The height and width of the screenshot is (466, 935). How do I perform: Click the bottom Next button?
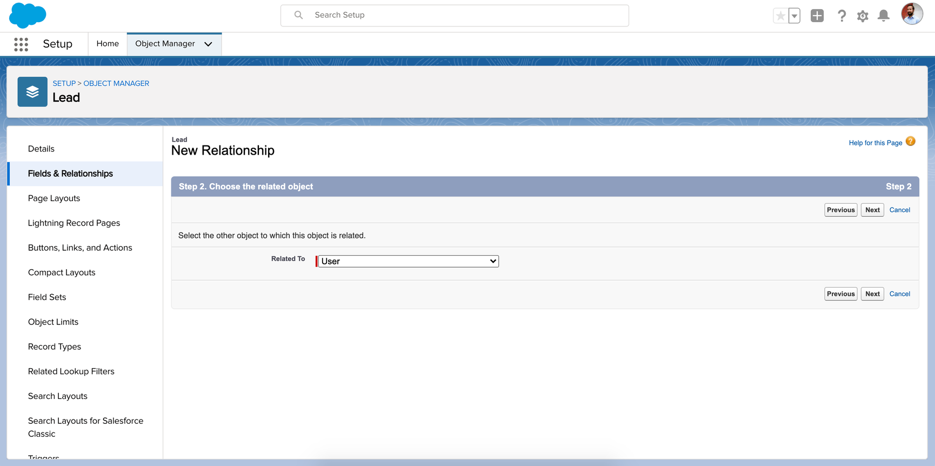(872, 294)
